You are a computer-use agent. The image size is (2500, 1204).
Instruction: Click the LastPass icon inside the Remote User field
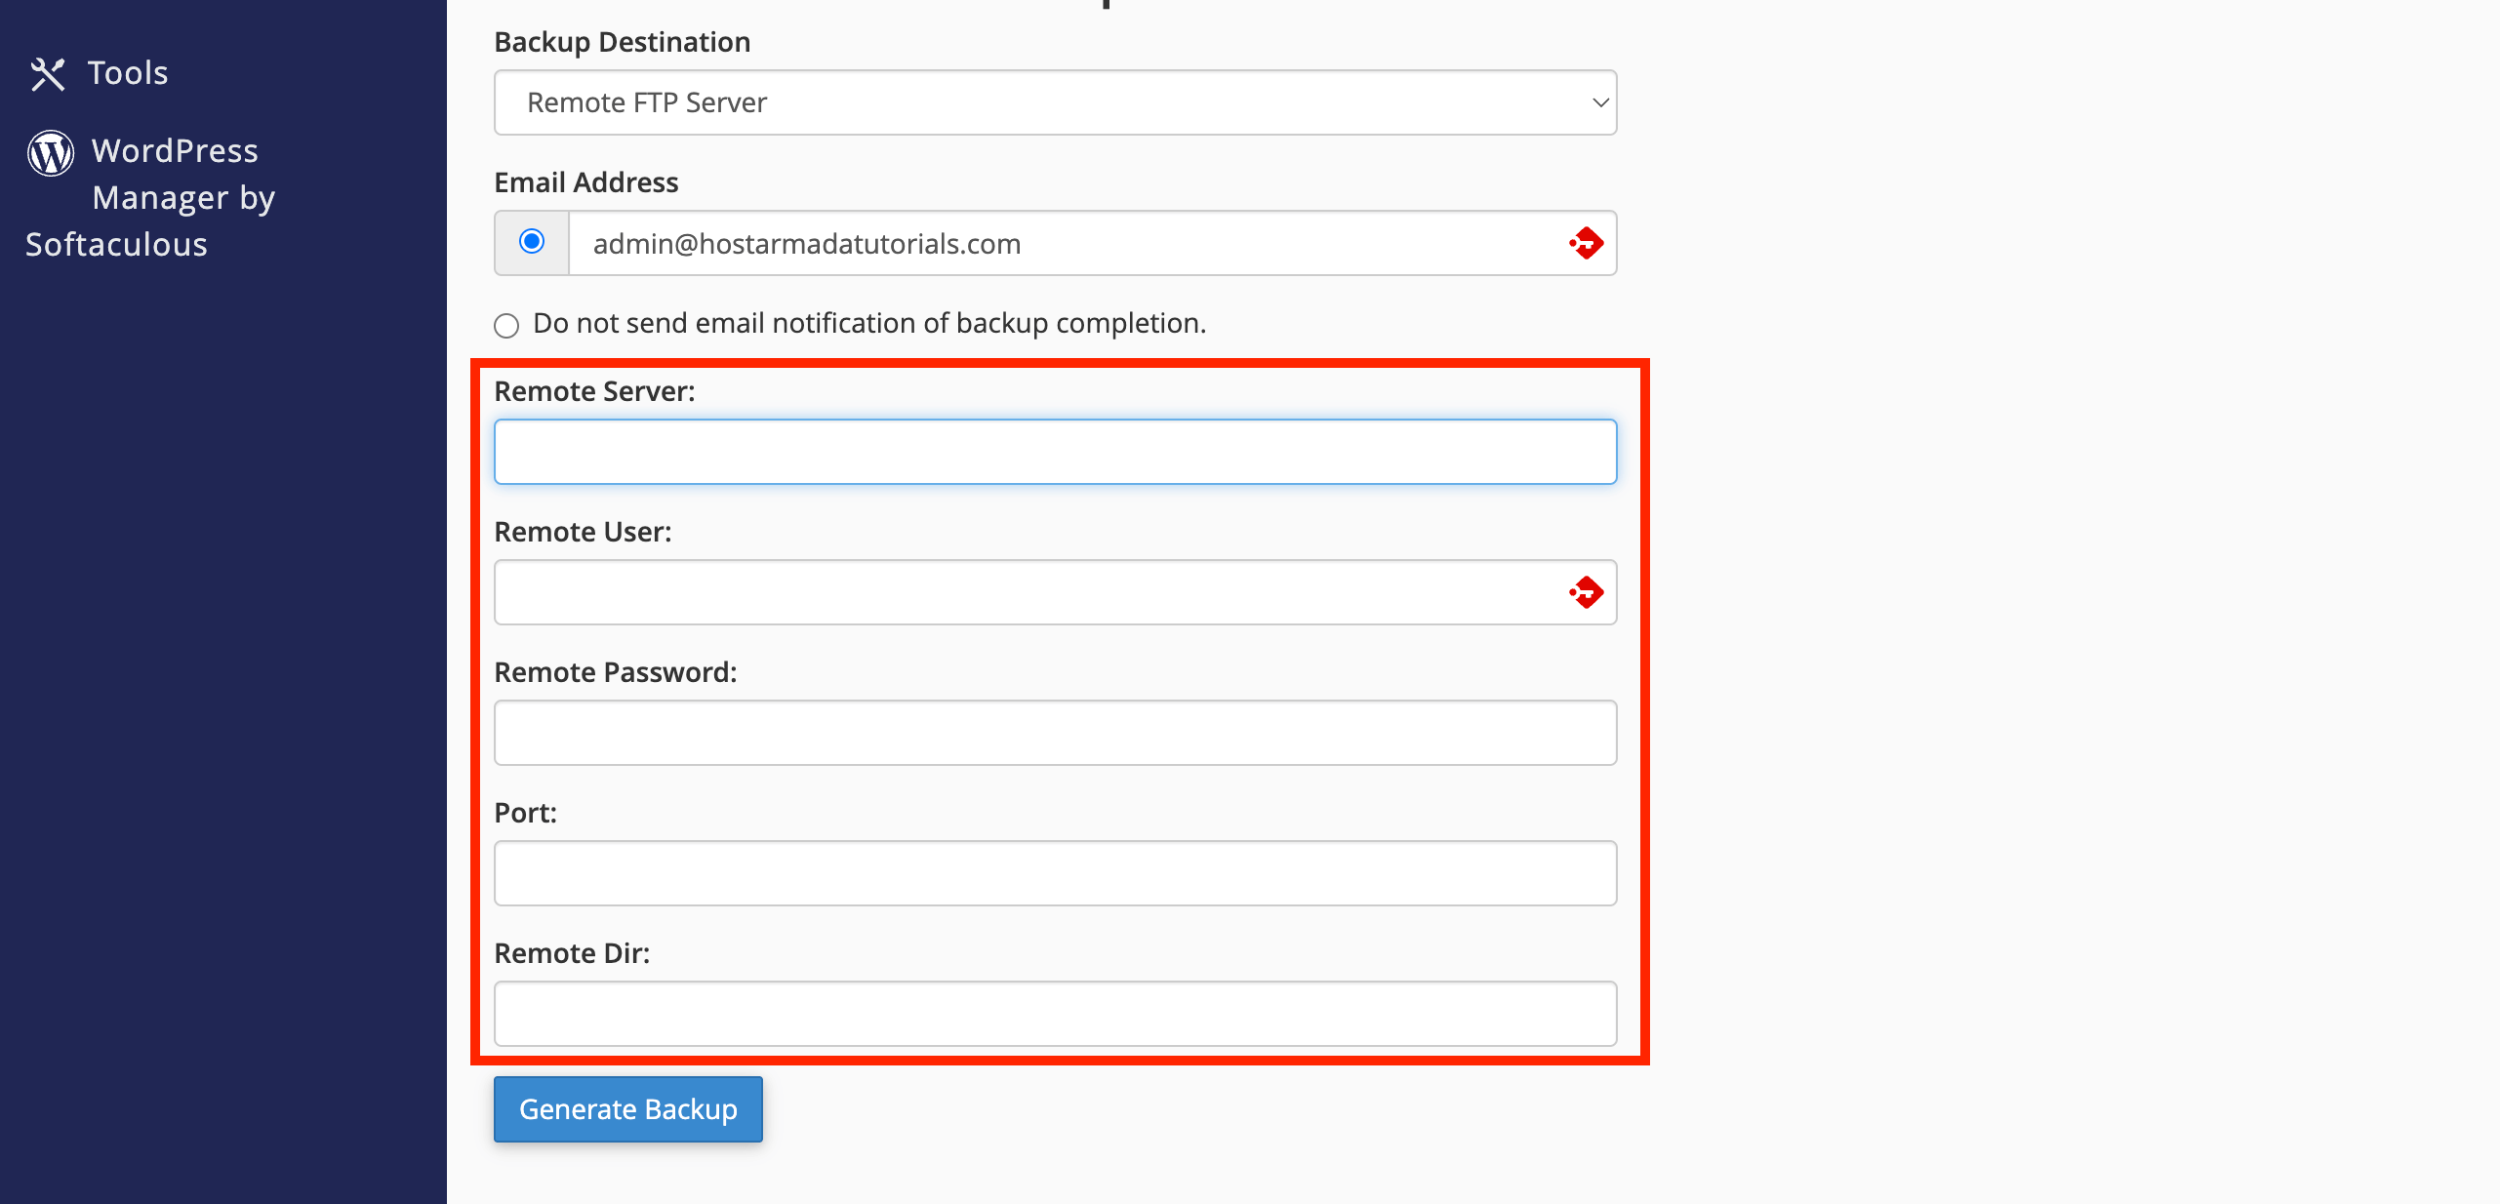point(1586,591)
